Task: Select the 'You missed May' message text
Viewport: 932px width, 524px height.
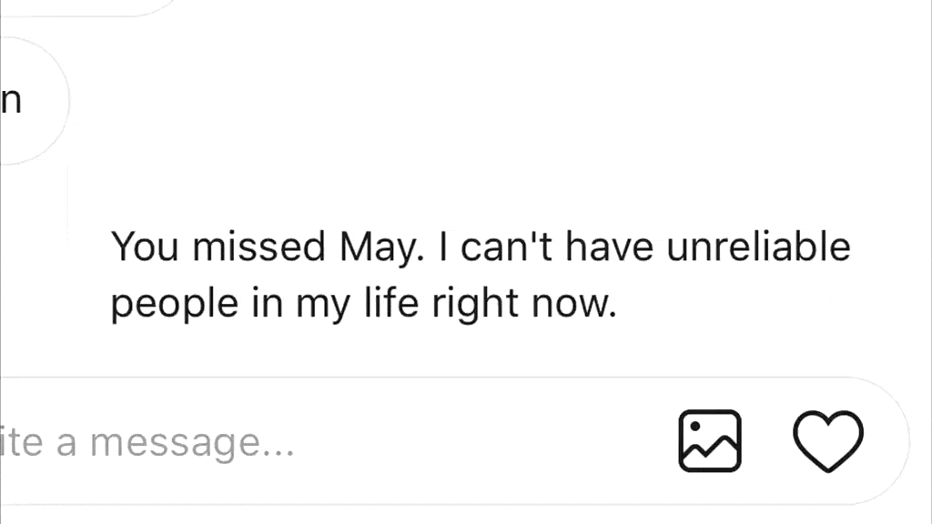Action: point(480,275)
